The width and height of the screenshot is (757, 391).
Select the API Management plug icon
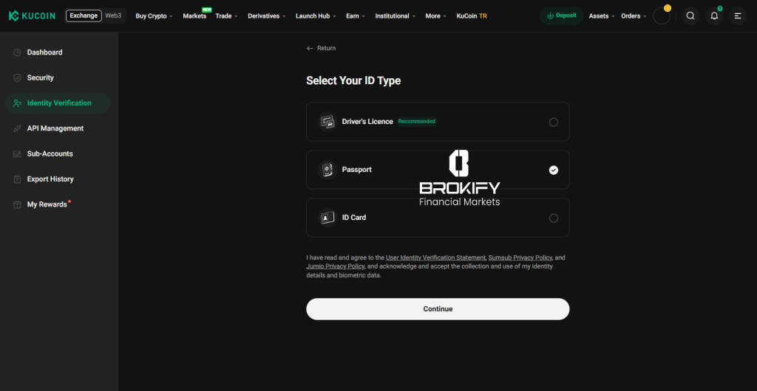(17, 128)
